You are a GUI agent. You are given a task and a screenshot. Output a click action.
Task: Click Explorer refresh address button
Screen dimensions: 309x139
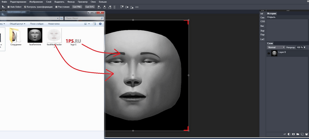[x=61, y=18]
